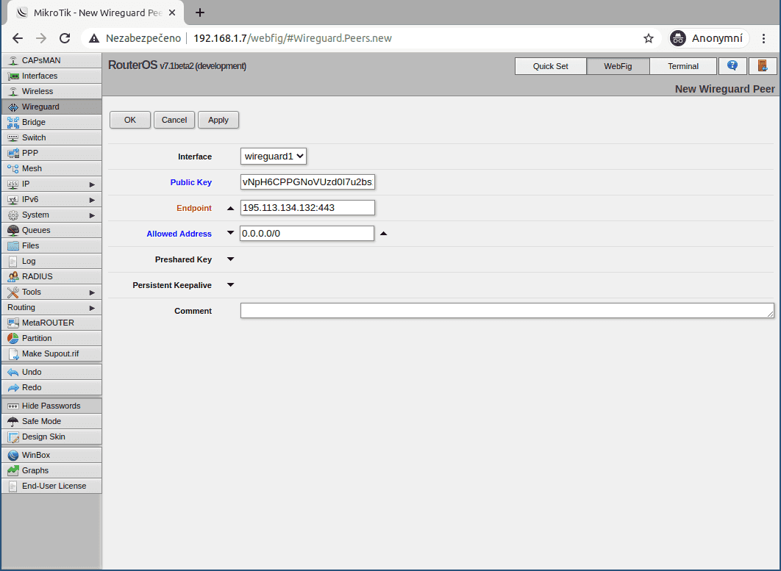Screen dimensions: 781x571
Task: Bookmark this page with the star
Action: 648,38
